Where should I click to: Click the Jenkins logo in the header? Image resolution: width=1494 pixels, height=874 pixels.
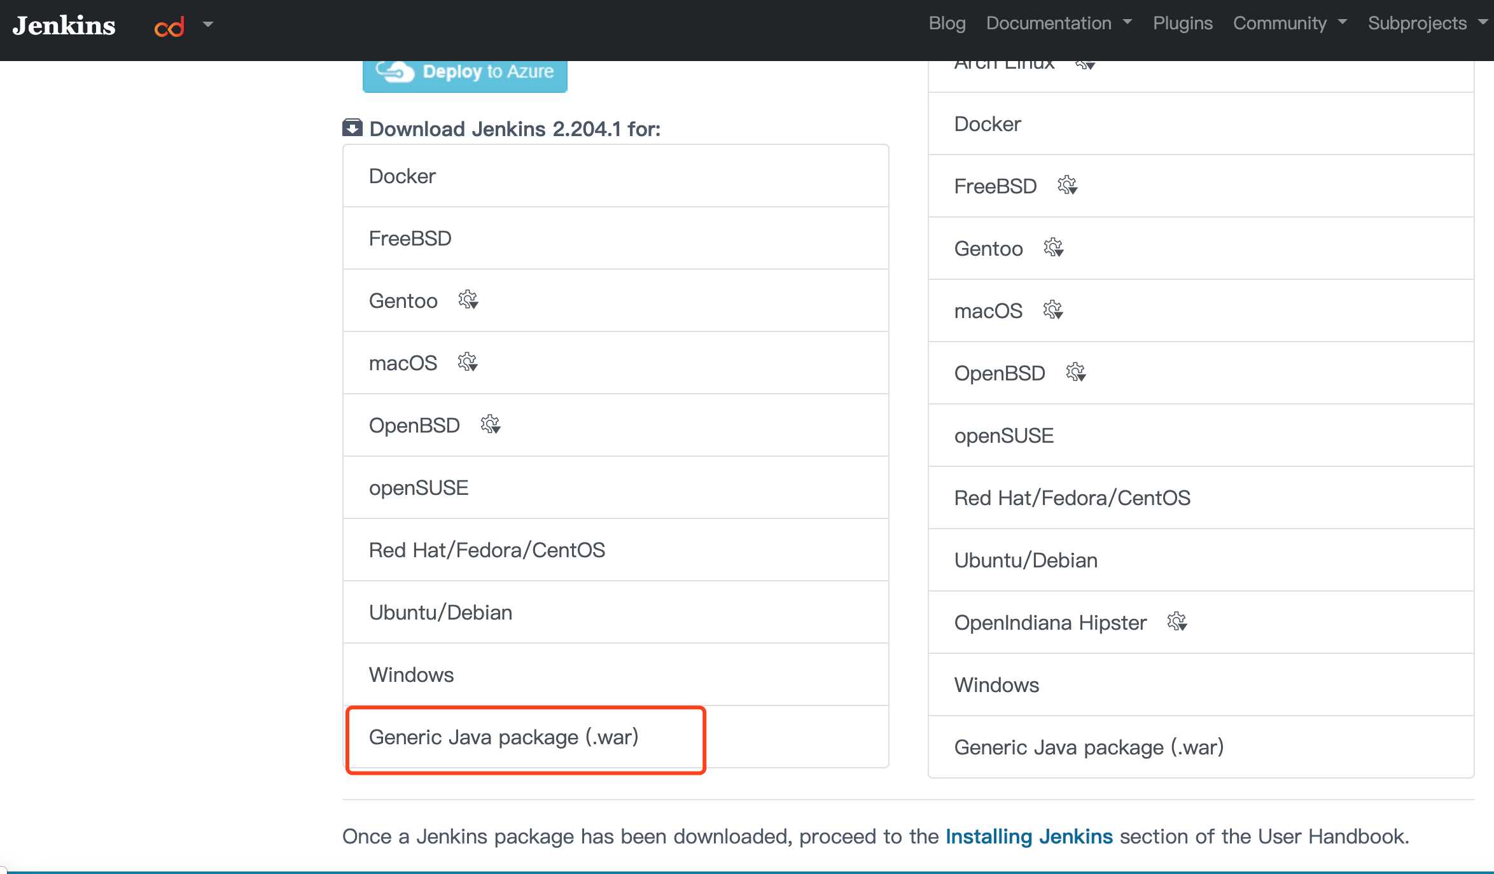(x=64, y=25)
